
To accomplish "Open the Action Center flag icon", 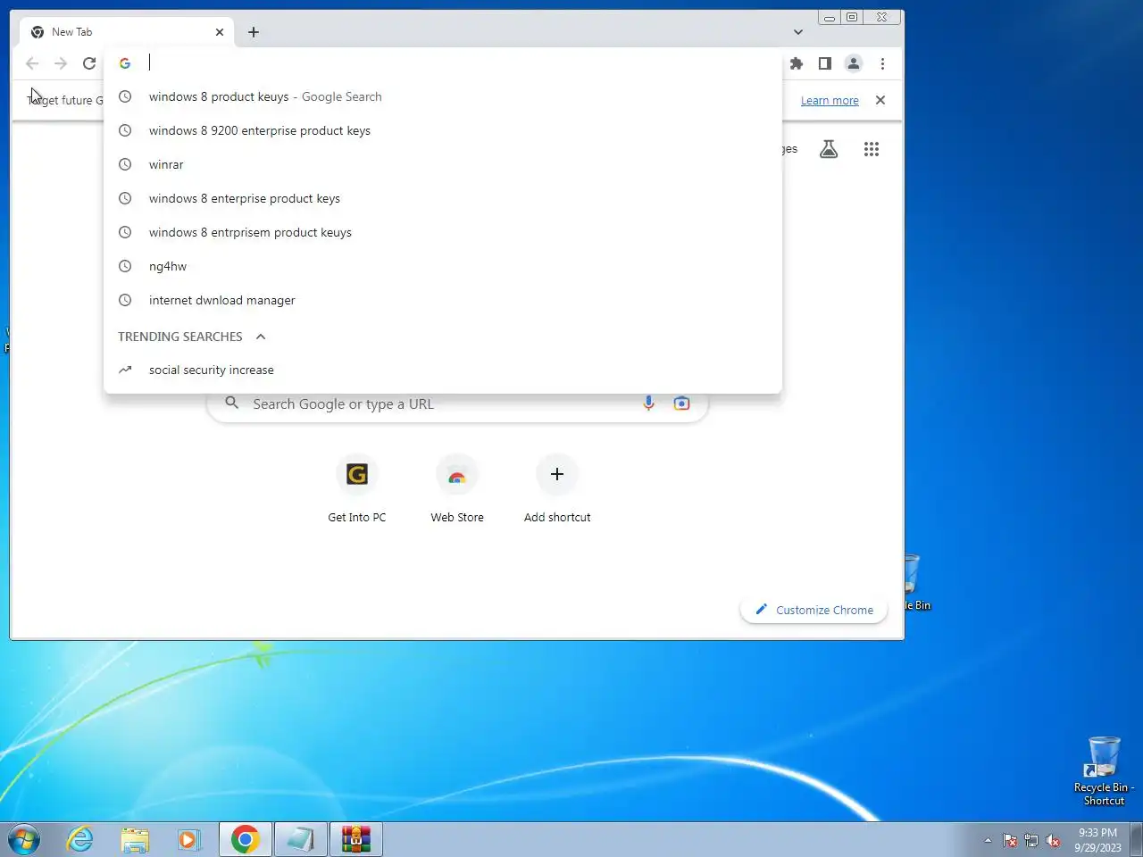I will [1010, 840].
